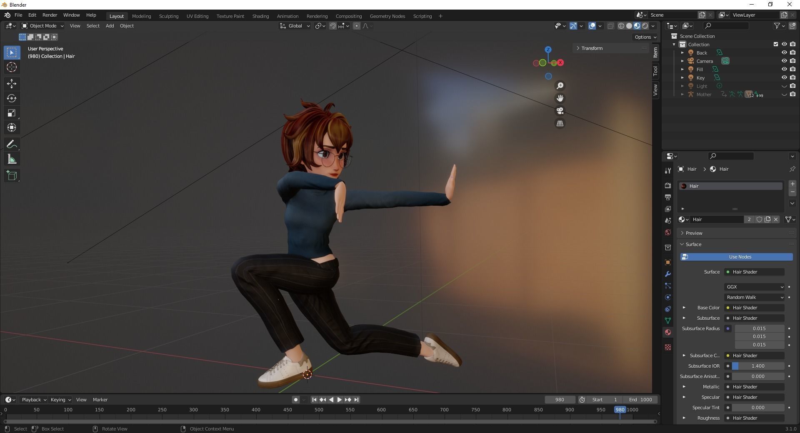The width and height of the screenshot is (800, 433).
Task: Open the GGX distribution dropdown
Action: coord(754,287)
